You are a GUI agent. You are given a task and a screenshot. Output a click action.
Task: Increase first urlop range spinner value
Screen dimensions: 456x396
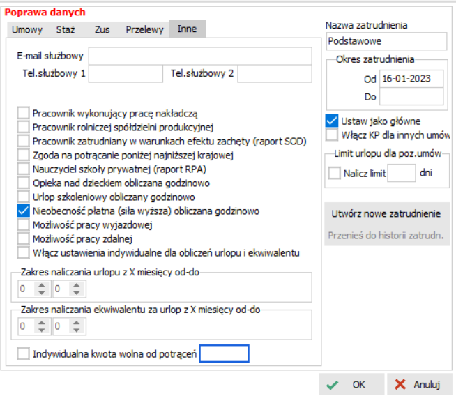(x=41, y=284)
